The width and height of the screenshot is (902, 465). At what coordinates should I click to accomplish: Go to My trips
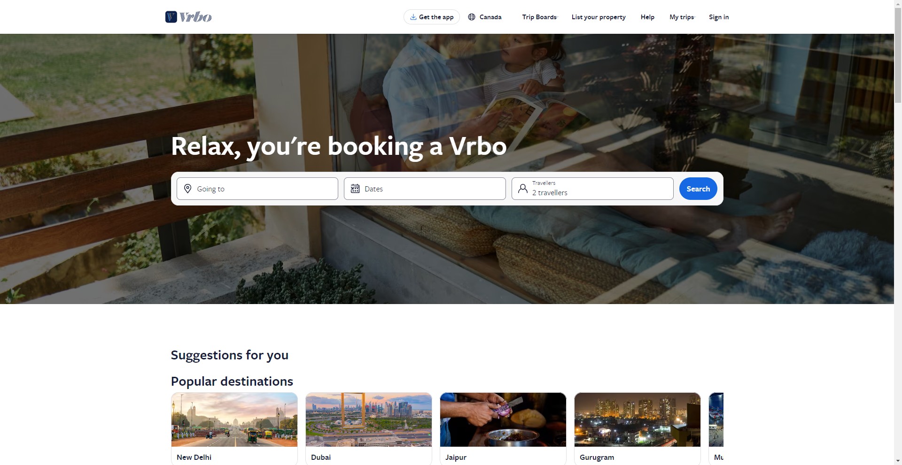[x=682, y=17]
